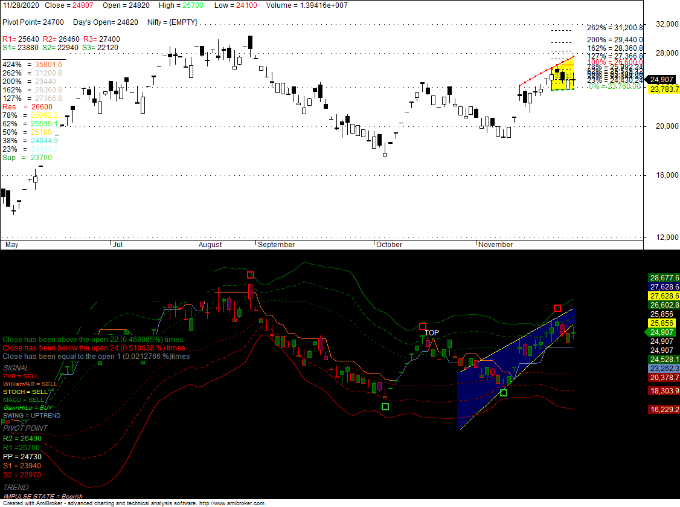This screenshot has width=680, height=507.
Task: Click the 'R1 =25700' pivot value
Action: point(21,448)
